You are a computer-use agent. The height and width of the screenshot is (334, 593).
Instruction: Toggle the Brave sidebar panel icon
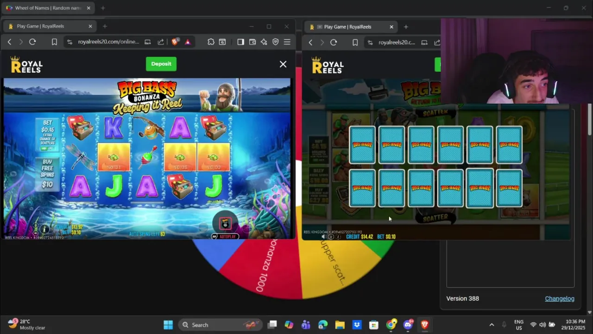point(240,42)
